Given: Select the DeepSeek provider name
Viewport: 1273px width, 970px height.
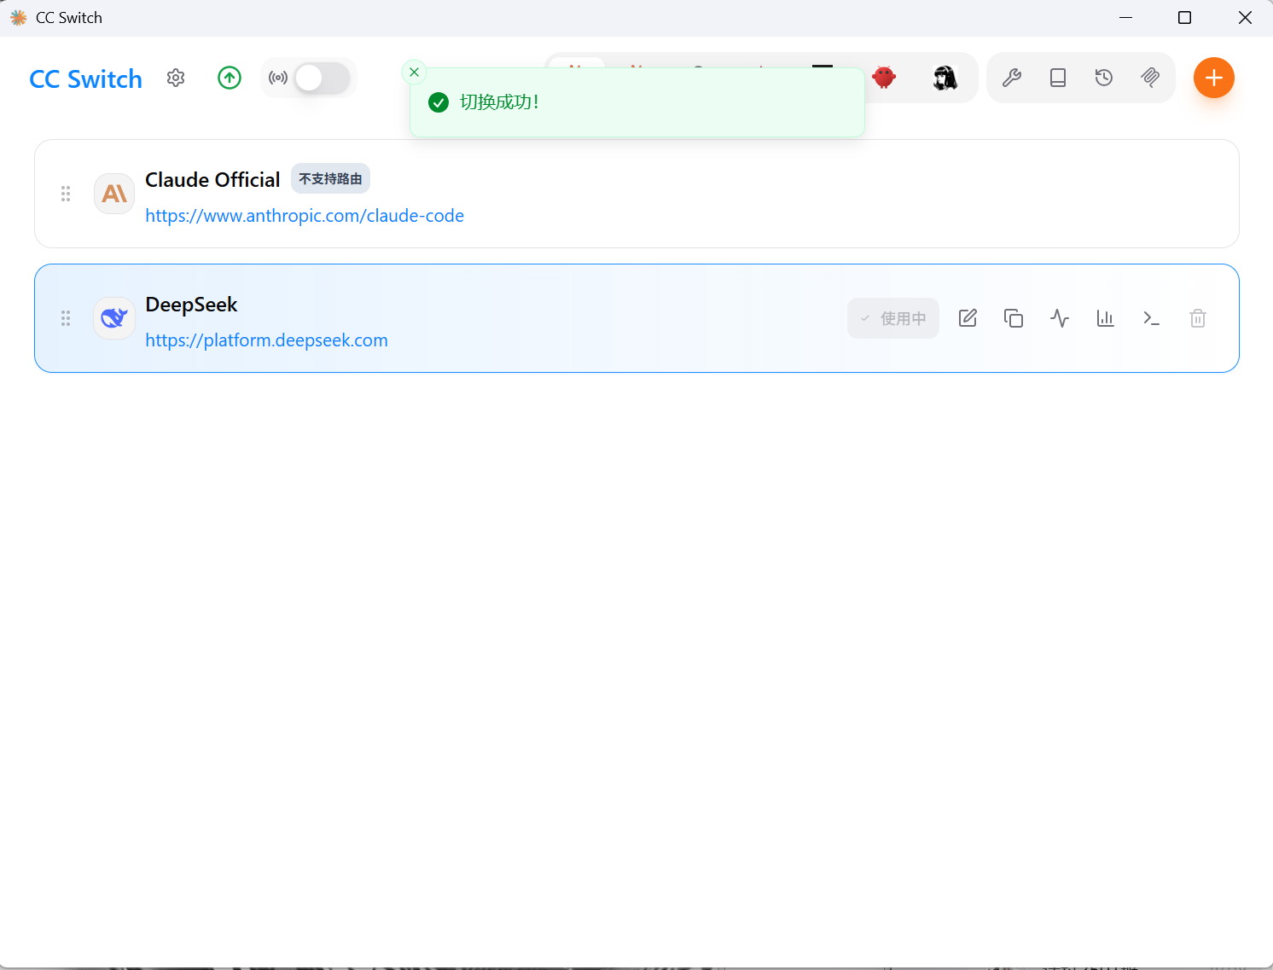Looking at the screenshot, I should (191, 305).
